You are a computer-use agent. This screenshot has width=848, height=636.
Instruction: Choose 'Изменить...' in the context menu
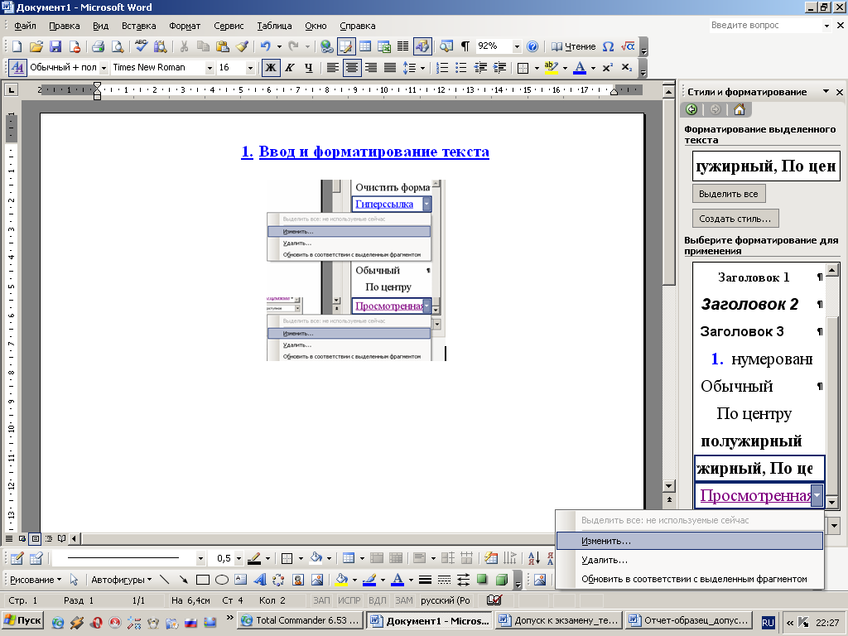coord(690,541)
